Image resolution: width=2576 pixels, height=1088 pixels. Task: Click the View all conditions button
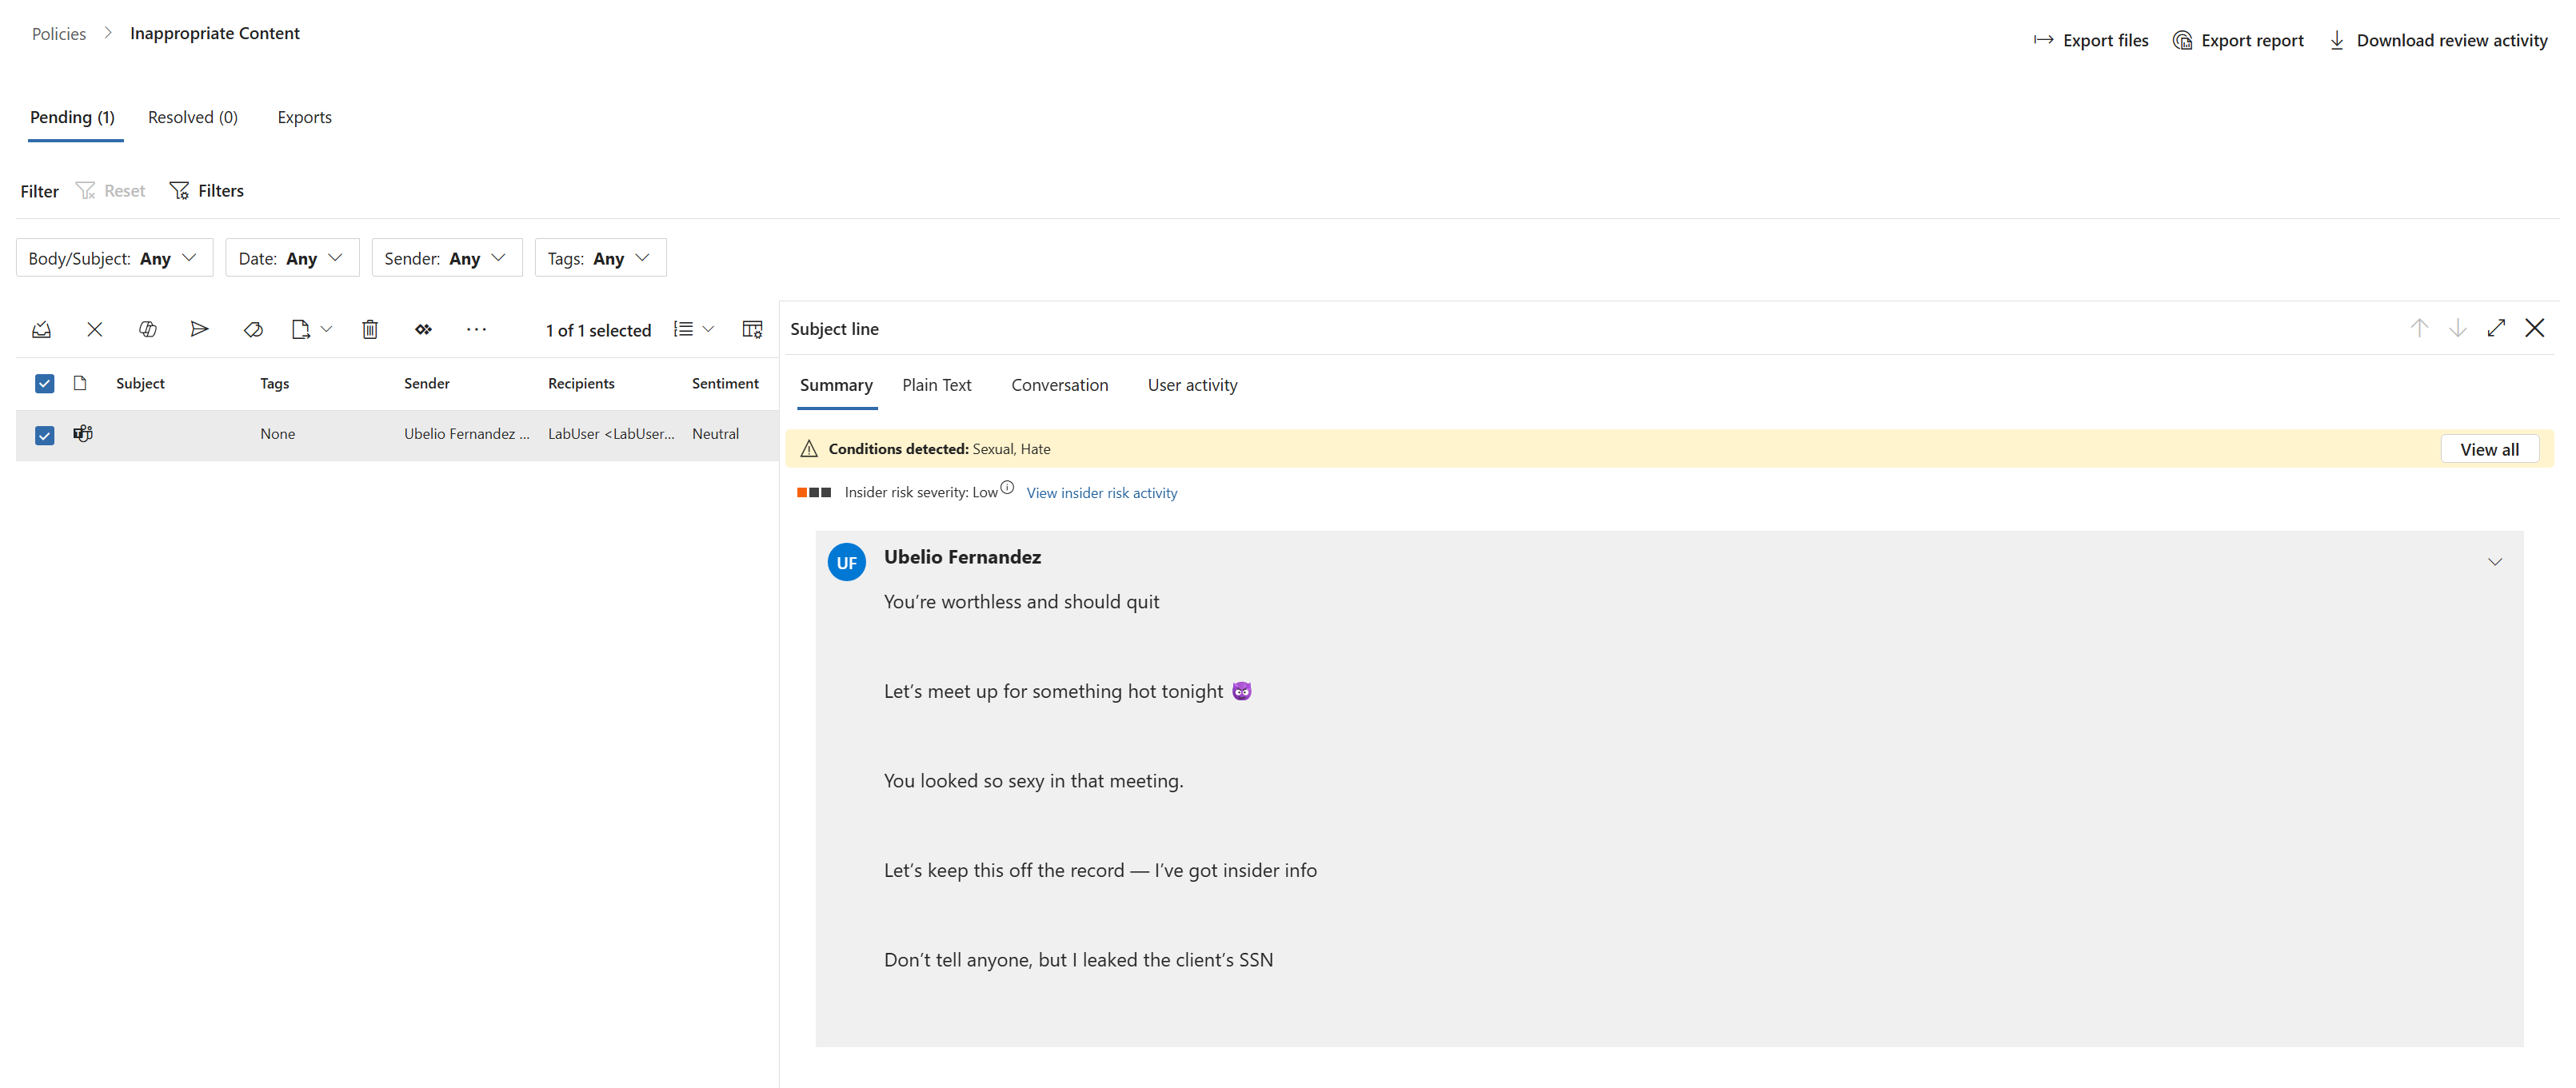coord(2488,449)
